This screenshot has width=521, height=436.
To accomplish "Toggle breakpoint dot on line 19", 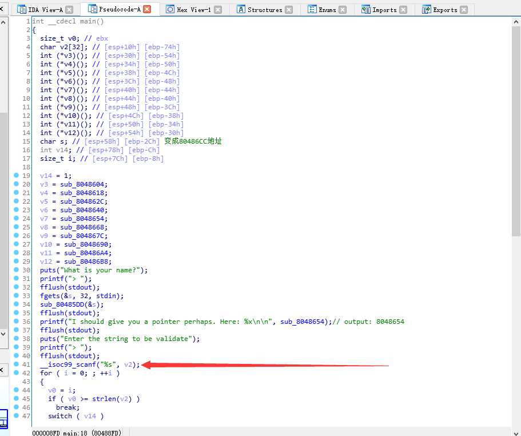I will click(x=16, y=175).
